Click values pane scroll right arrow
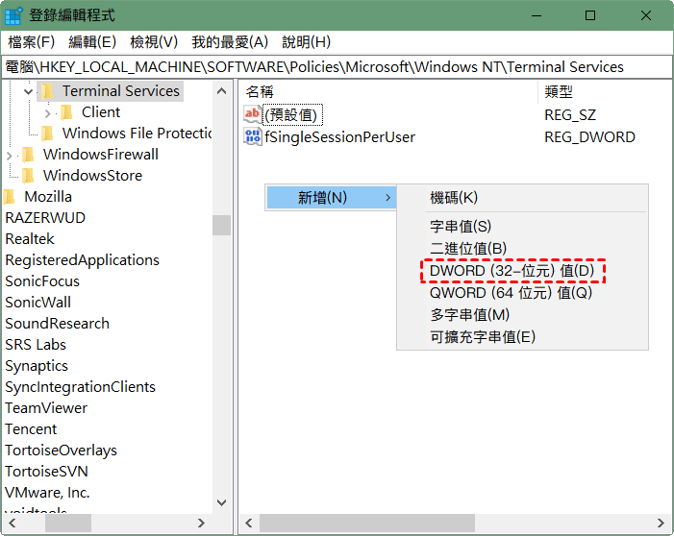This screenshot has height=536, width=674. click(661, 524)
